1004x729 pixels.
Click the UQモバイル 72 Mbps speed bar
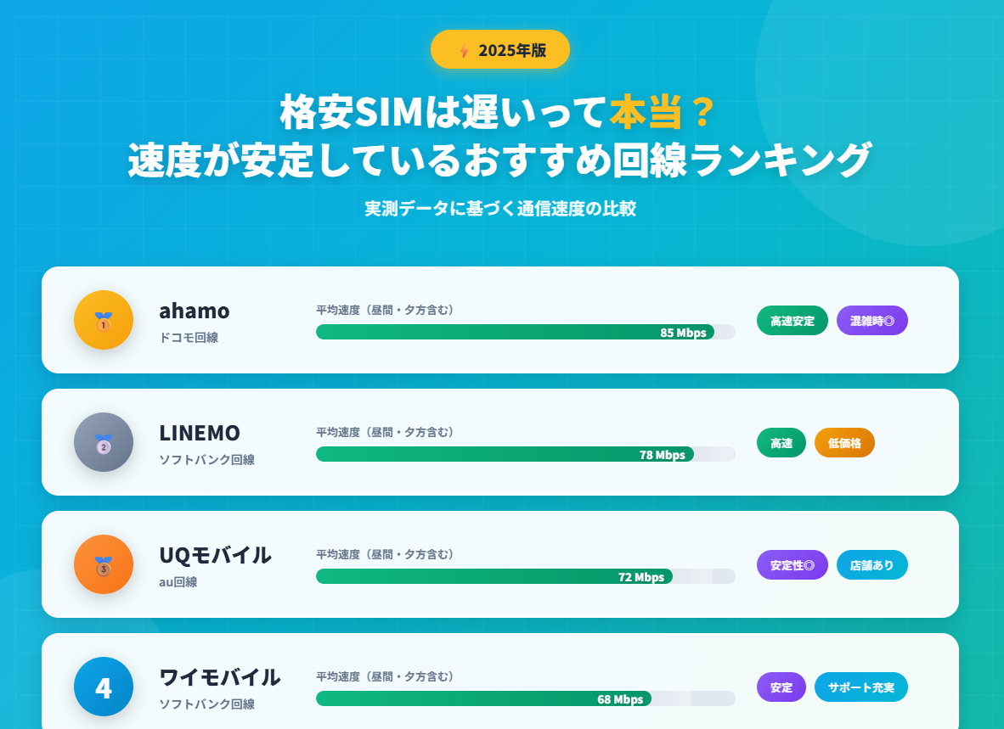click(x=494, y=576)
